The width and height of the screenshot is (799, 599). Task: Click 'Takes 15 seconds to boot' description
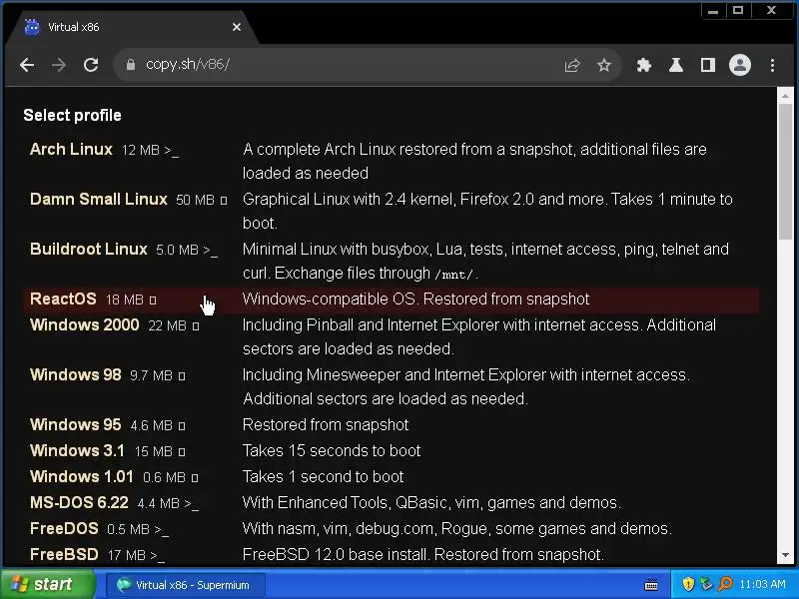coord(332,451)
